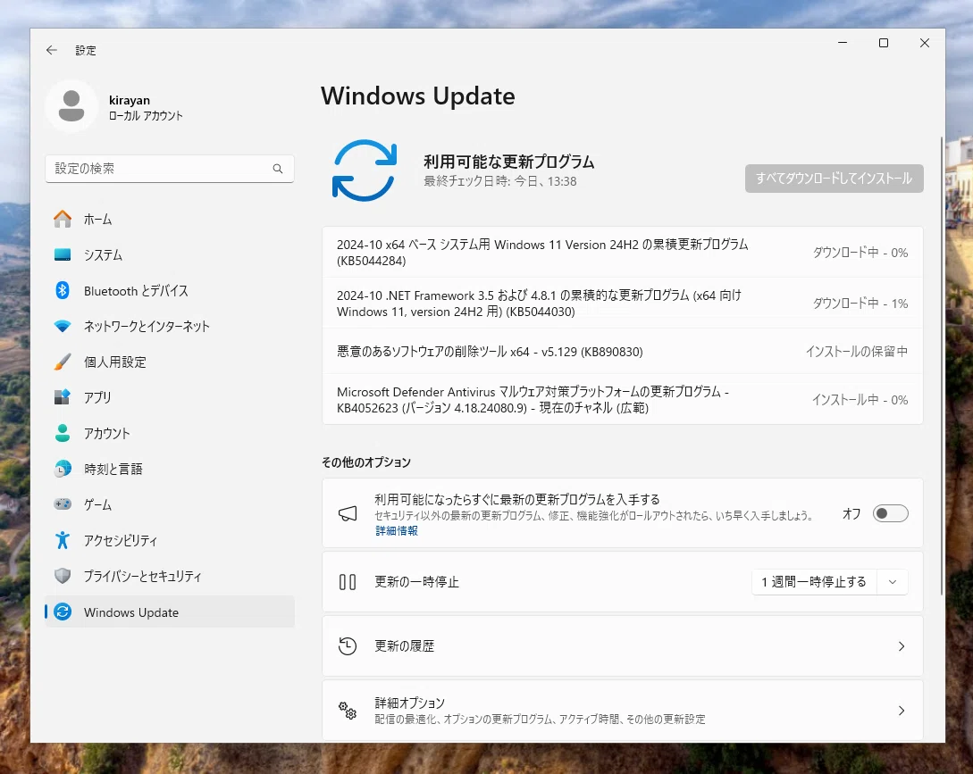Screen dimensions: 973x774
Task: Click the その他のオプション section heading
Action: coord(366,462)
